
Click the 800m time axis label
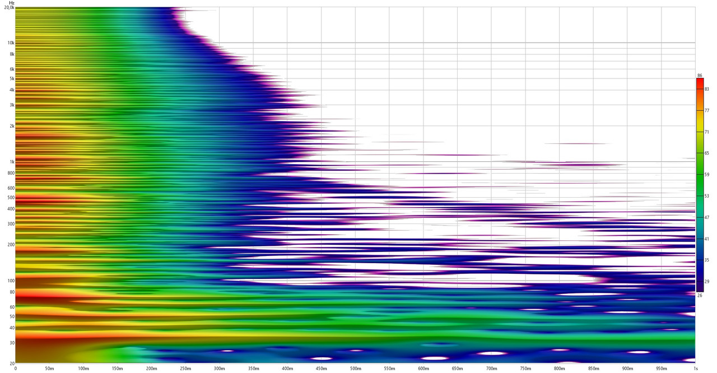coord(560,369)
